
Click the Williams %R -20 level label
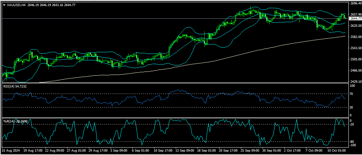(352, 124)
